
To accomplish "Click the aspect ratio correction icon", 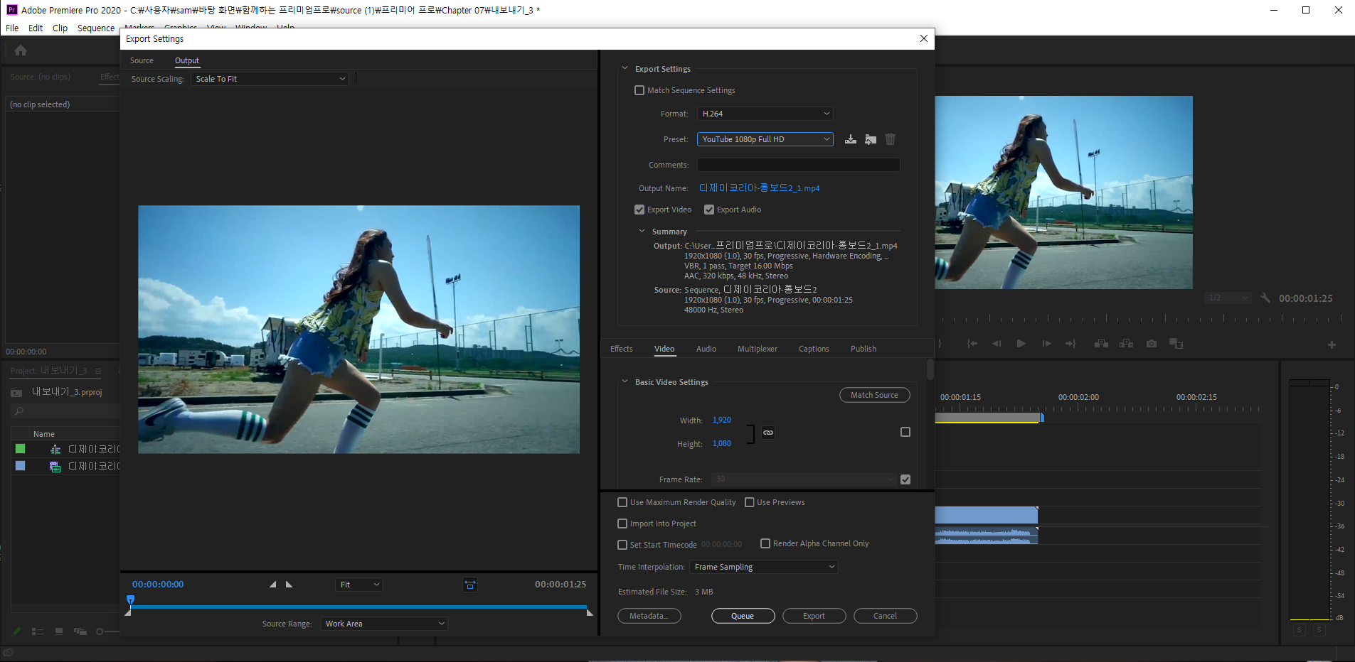I will coord(470,585).
